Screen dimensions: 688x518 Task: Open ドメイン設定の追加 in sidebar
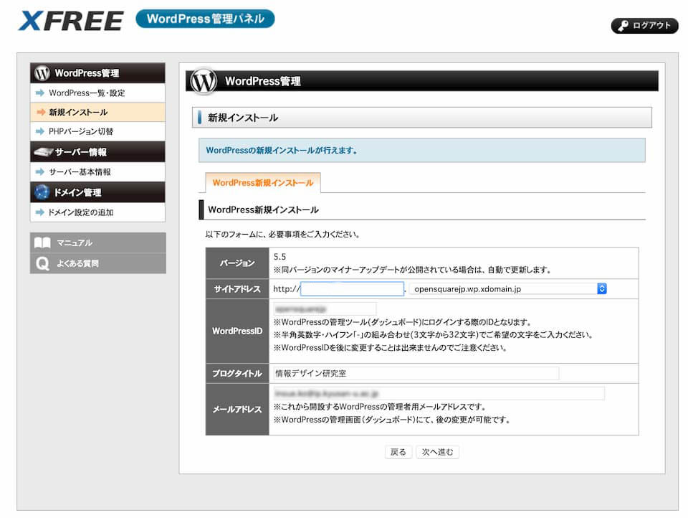tap(81, 212)
